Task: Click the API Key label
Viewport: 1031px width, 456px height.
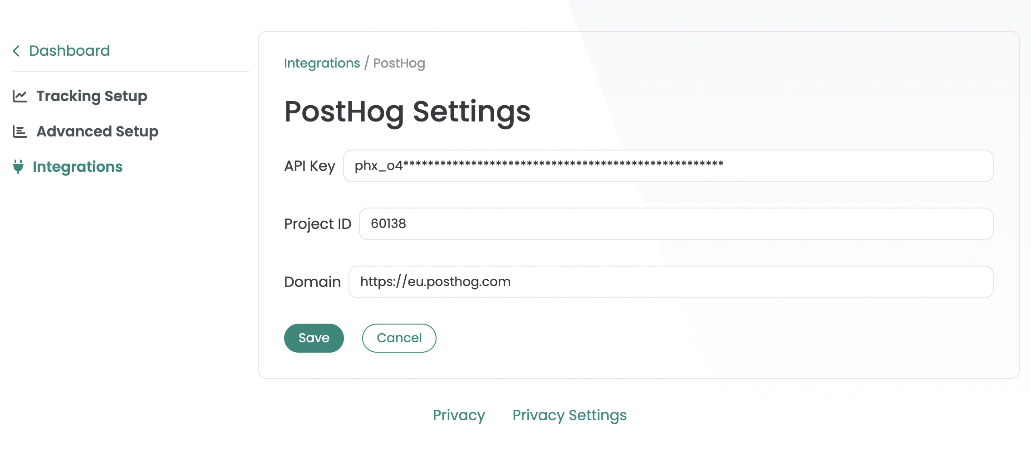Action: pyautogui.click(x=309, y=166)
